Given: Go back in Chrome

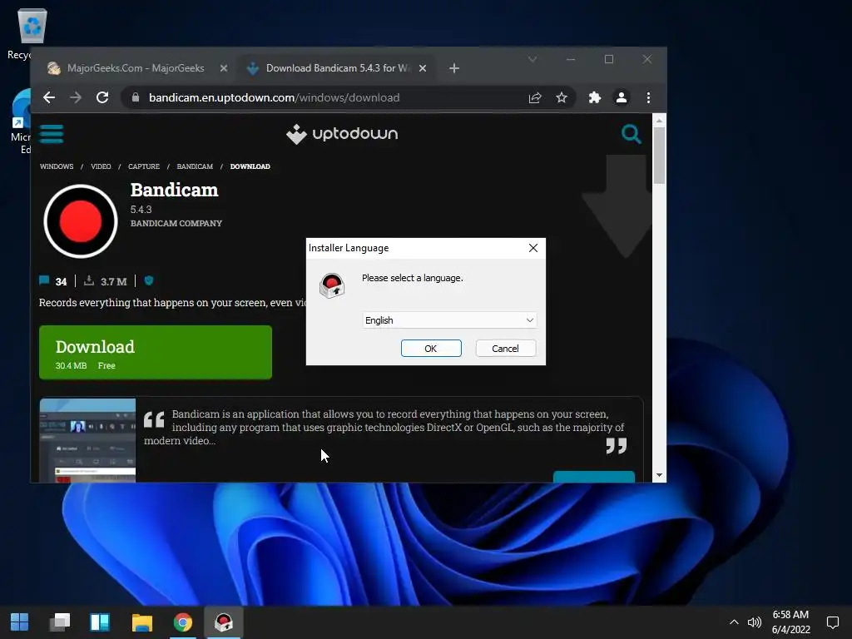Looking at the screenshot, I should (x=49, y=97).
